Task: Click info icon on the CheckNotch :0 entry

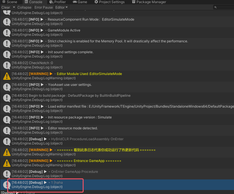Action: [6, 65]
